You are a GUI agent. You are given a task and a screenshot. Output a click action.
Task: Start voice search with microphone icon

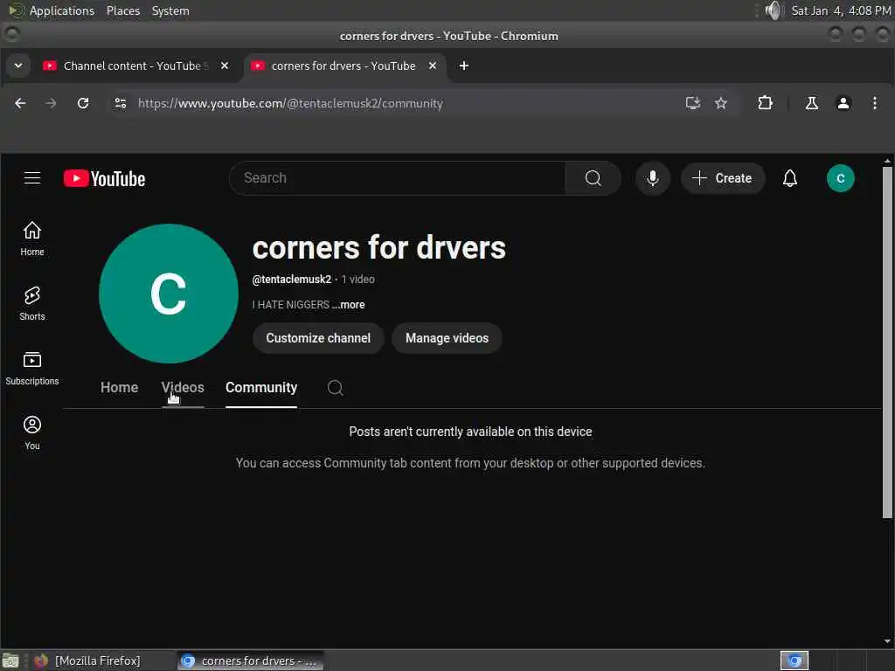(x=652, y=178)
